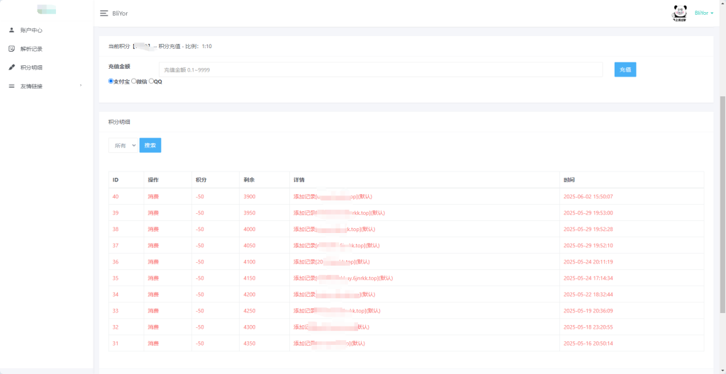Screen dimensions: 726x374
Task: Select the 支付宝 payment option
Action: click(111, 81)
